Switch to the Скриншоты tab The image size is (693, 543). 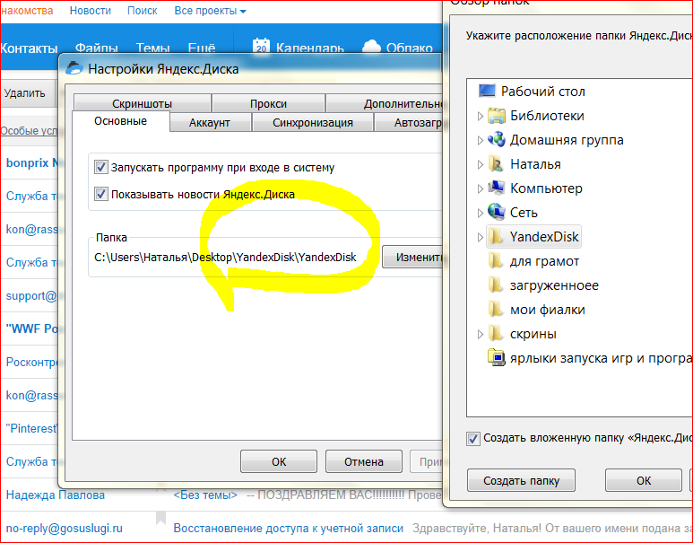pos(142,103)
